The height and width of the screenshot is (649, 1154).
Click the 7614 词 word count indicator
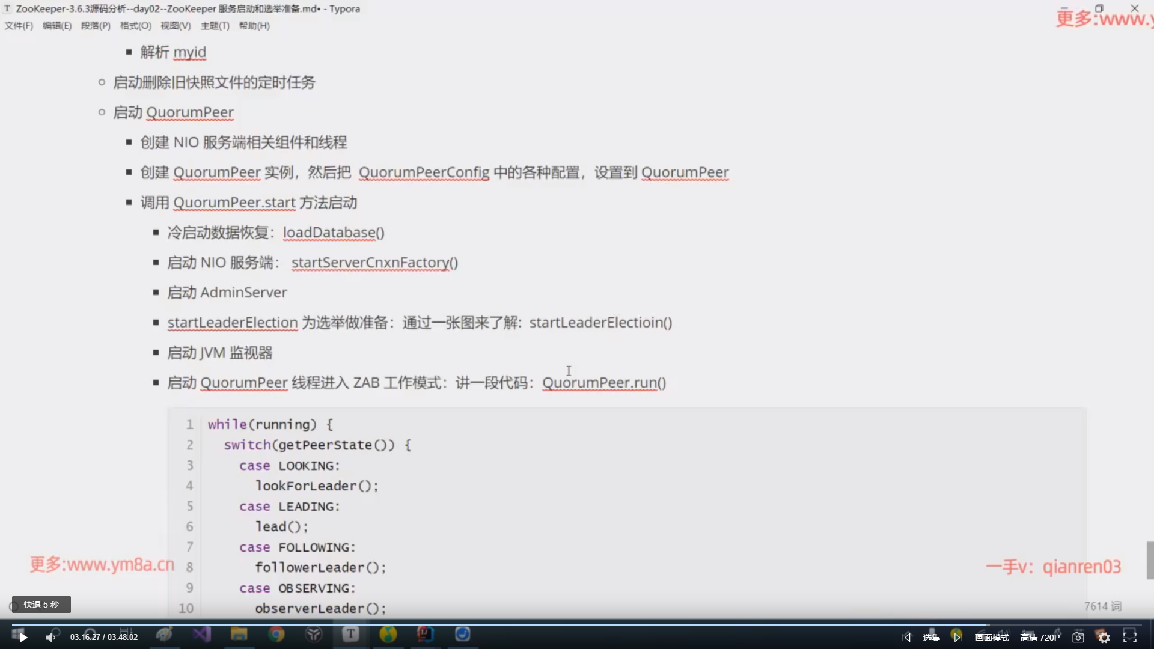tap(1103, 606)
